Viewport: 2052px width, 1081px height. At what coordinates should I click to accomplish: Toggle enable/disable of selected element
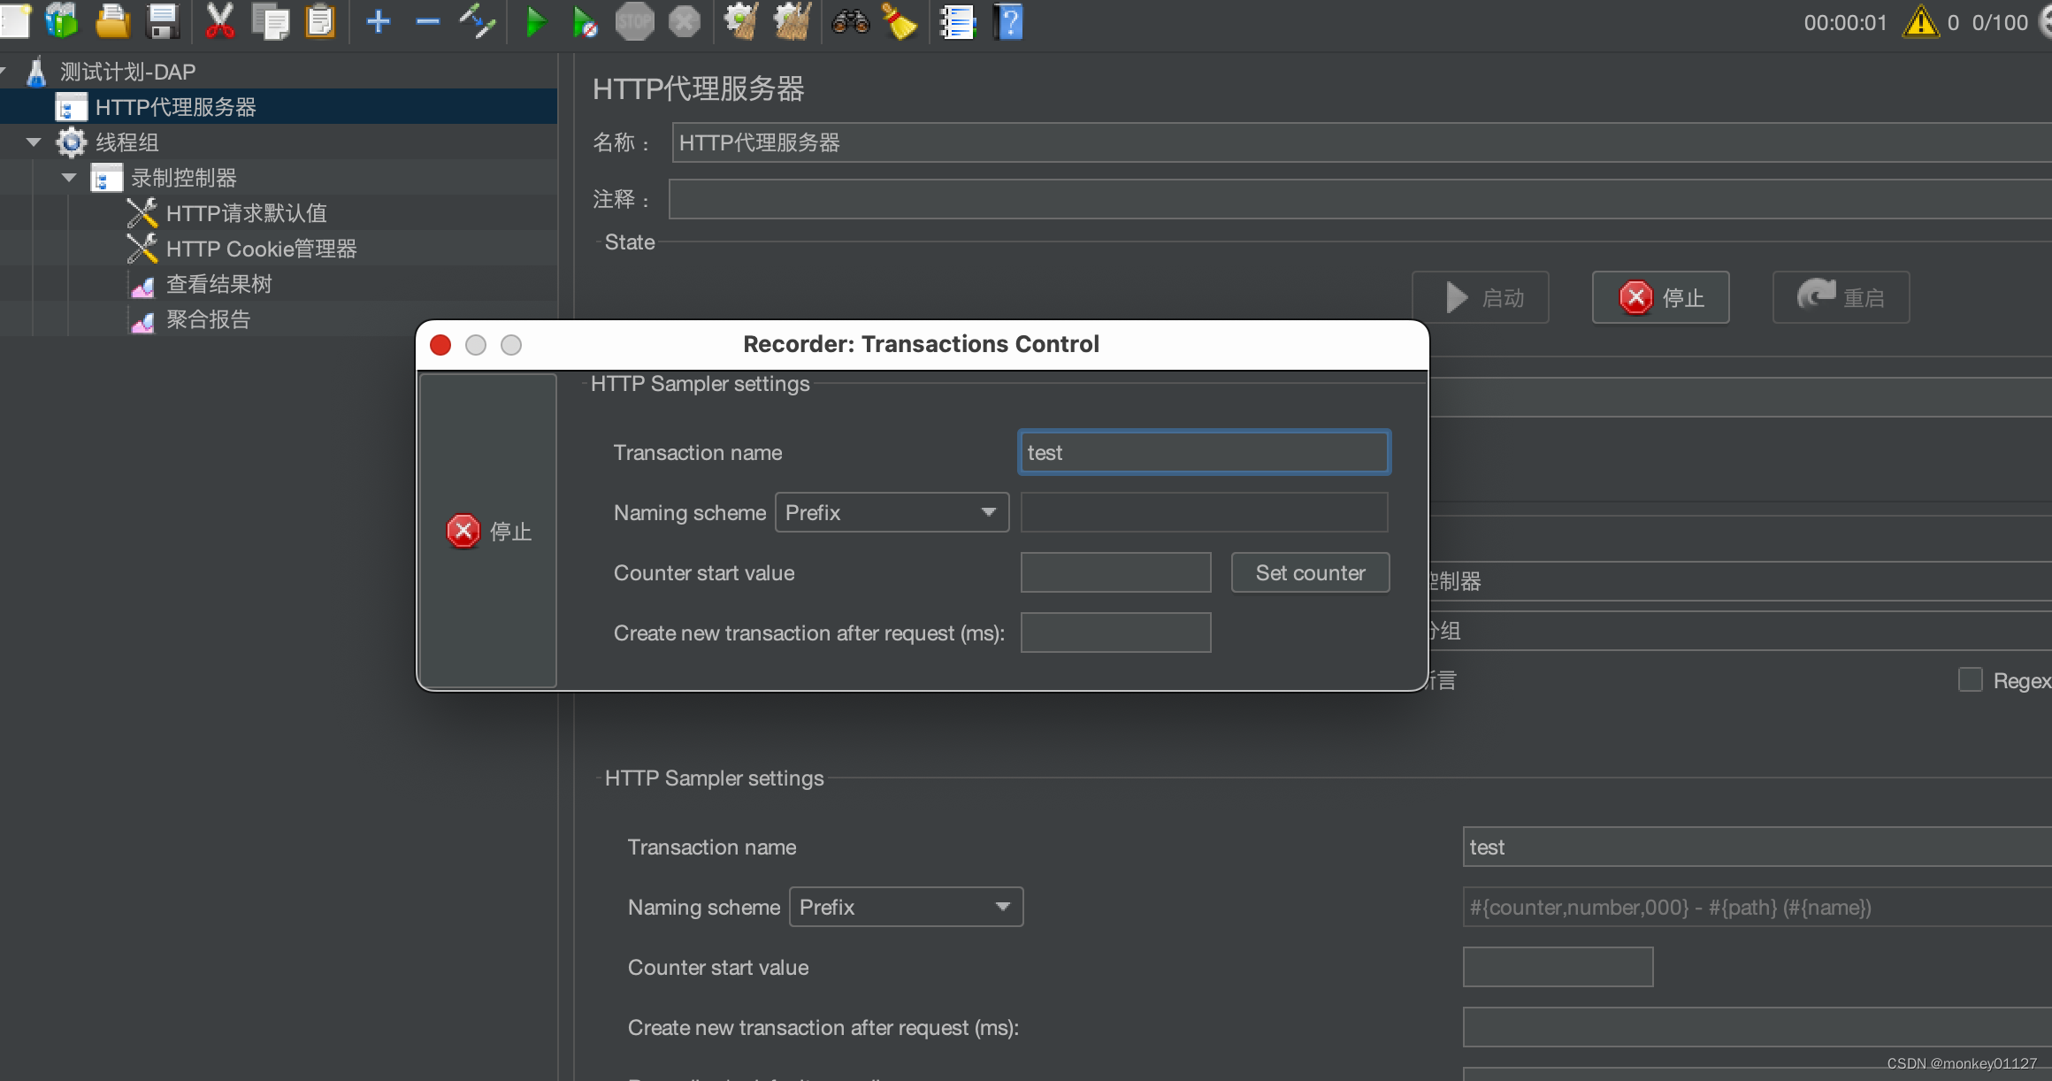point(478,21)
